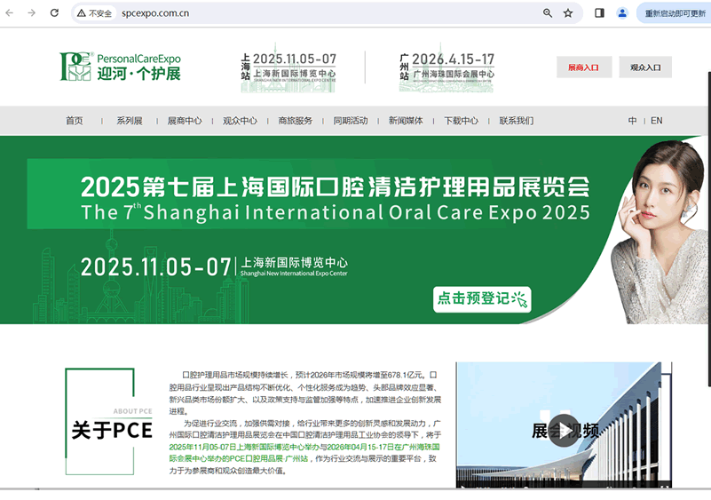Screen dimensions: 711x500
Task: Open the Chrome profile avatar icon
Action: (x=622, y=13)
